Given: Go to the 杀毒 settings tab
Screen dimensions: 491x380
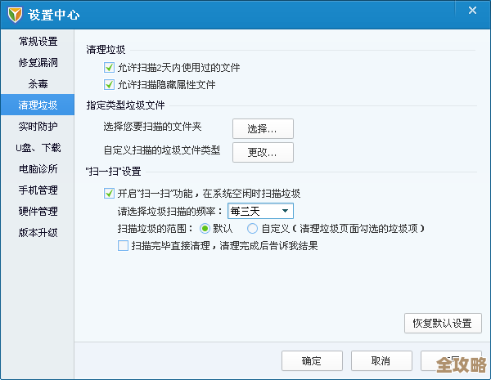Looking at the screenshot, I should (x=38, y=83).
